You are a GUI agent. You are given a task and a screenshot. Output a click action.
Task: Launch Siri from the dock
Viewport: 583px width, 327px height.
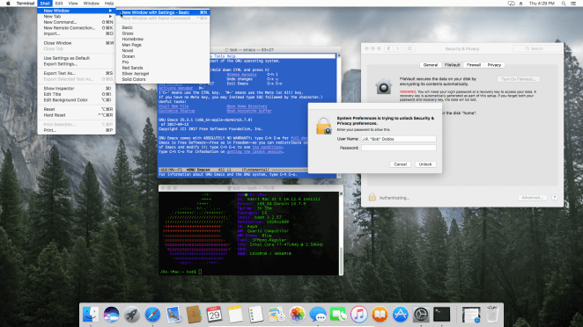coord(111,315)
